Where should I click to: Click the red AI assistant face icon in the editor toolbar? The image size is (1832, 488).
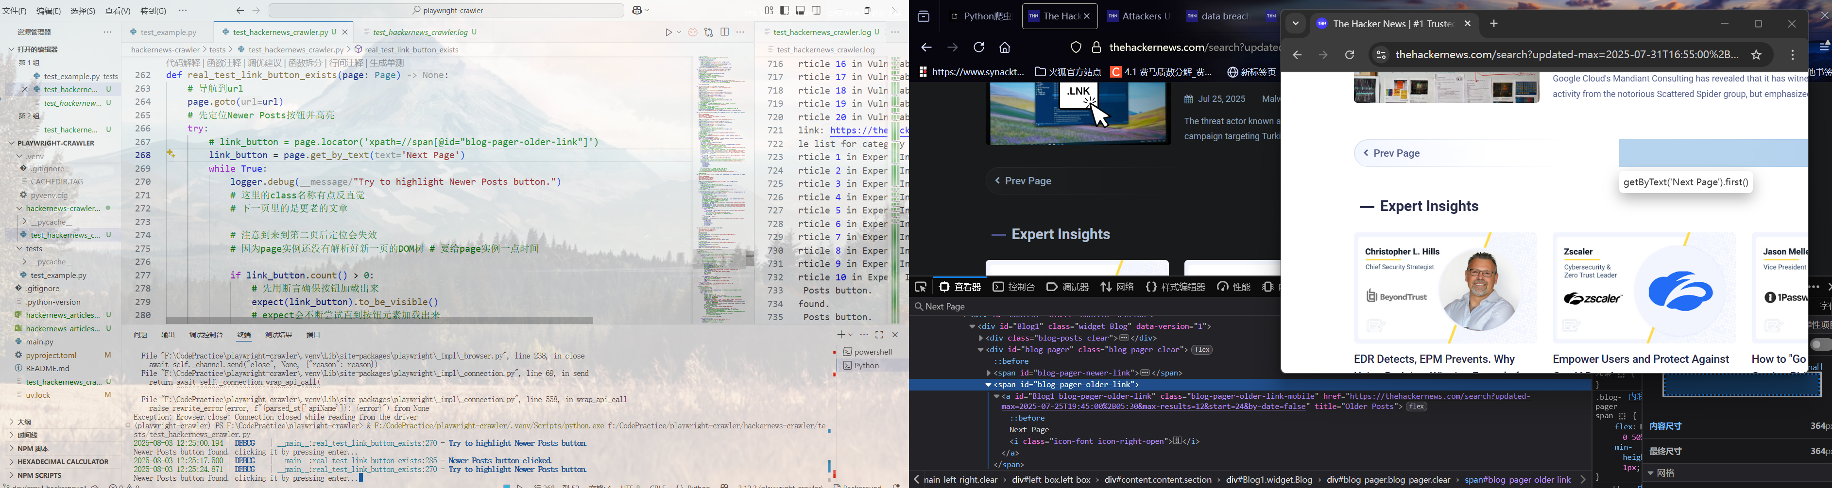693,33
